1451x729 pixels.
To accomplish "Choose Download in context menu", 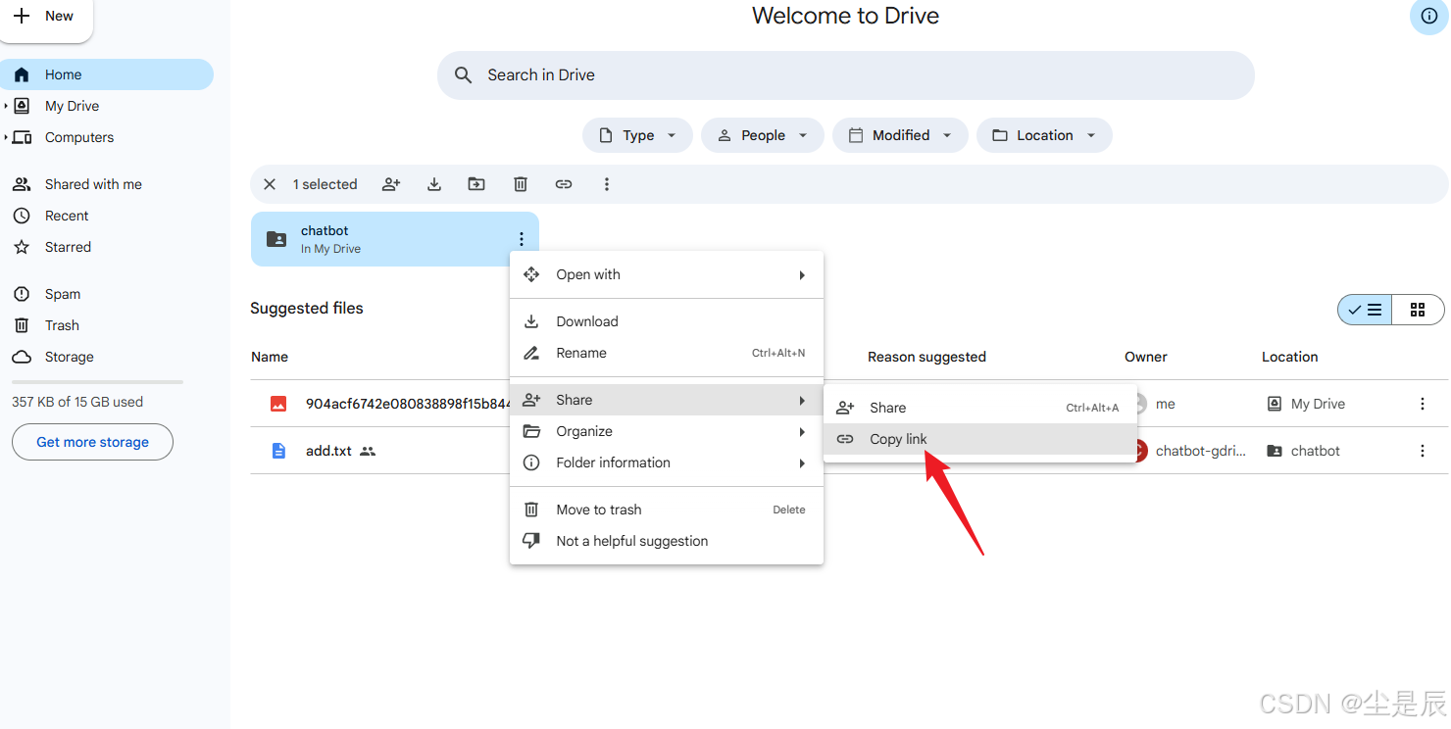I will (x=667, y=321).
